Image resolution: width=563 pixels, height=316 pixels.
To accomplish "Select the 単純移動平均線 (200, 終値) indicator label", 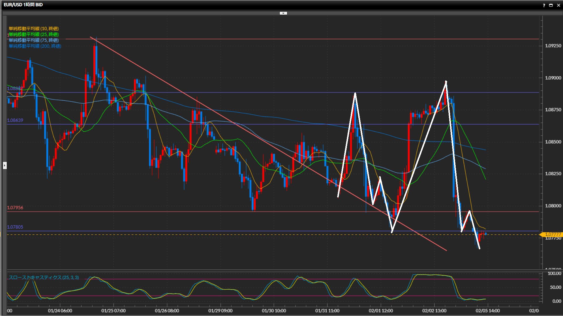I will 35,46.
